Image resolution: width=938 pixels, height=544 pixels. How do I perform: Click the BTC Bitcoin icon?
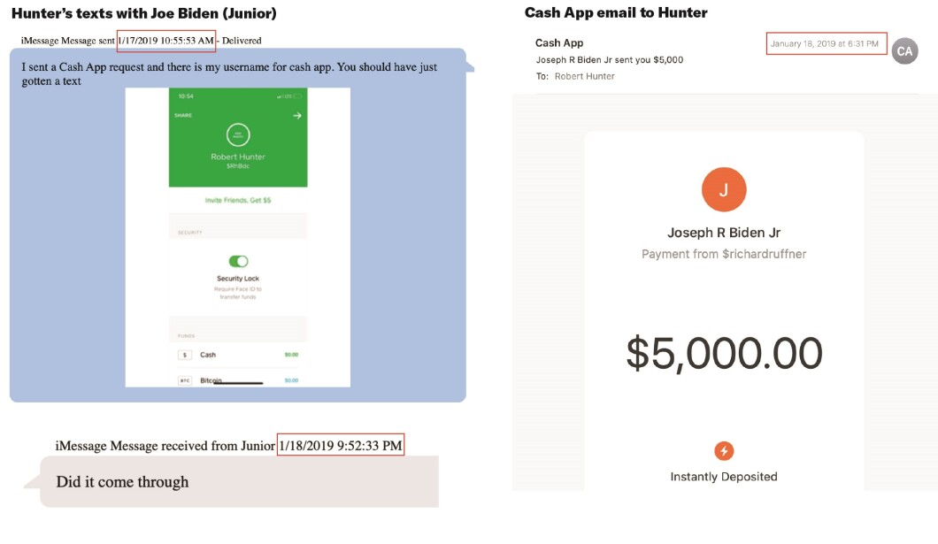point(185,380)
